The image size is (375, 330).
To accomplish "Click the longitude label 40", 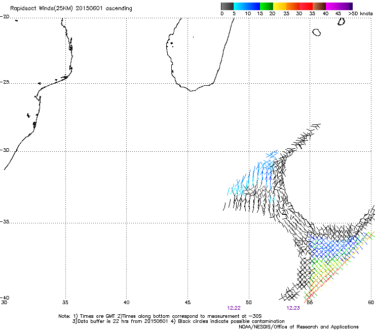I will coord(126,303).
